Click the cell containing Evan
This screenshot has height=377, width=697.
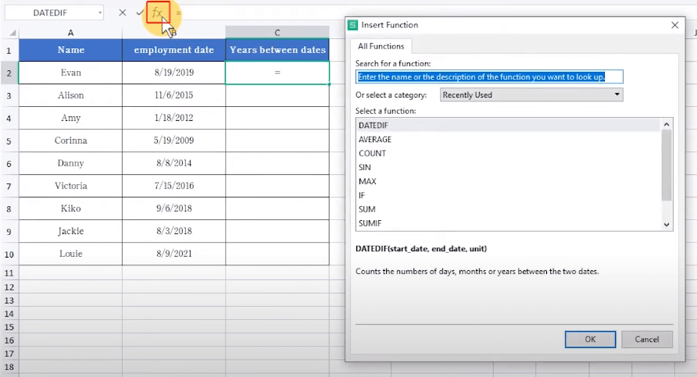coord(70,73)
